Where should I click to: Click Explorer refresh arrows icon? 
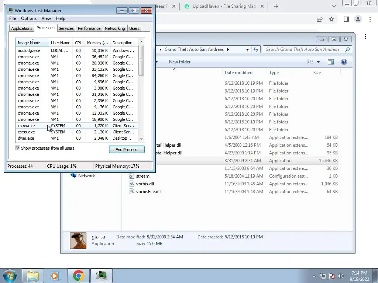point(255,50)
